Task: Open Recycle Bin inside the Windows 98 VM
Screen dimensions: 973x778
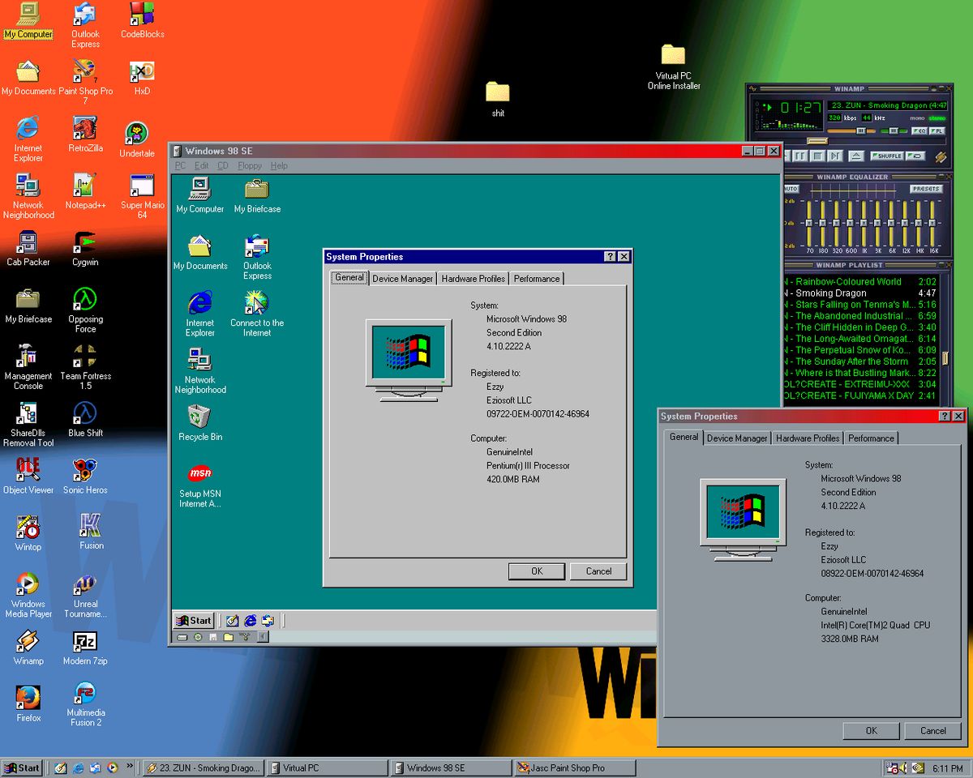Action: point(199,417)
